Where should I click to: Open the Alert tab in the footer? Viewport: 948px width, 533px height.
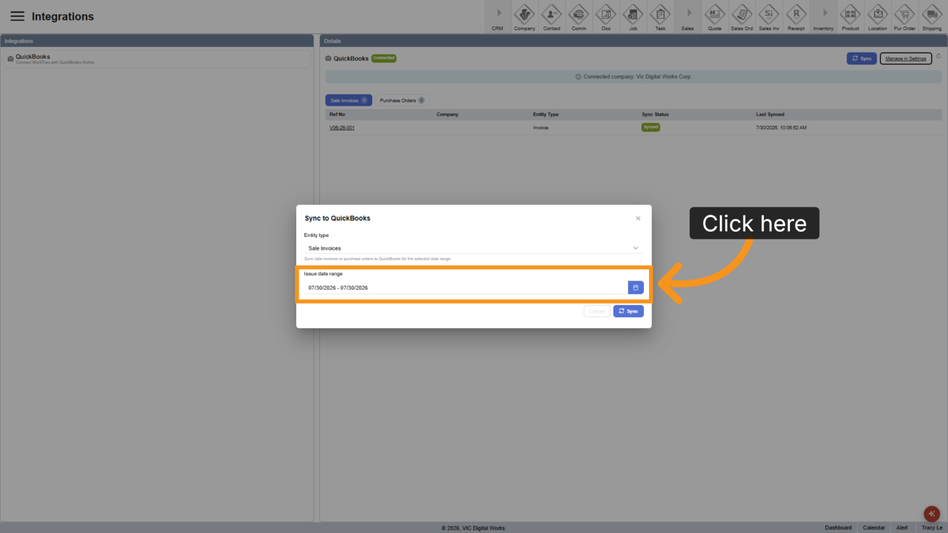(x=902, y=528)
